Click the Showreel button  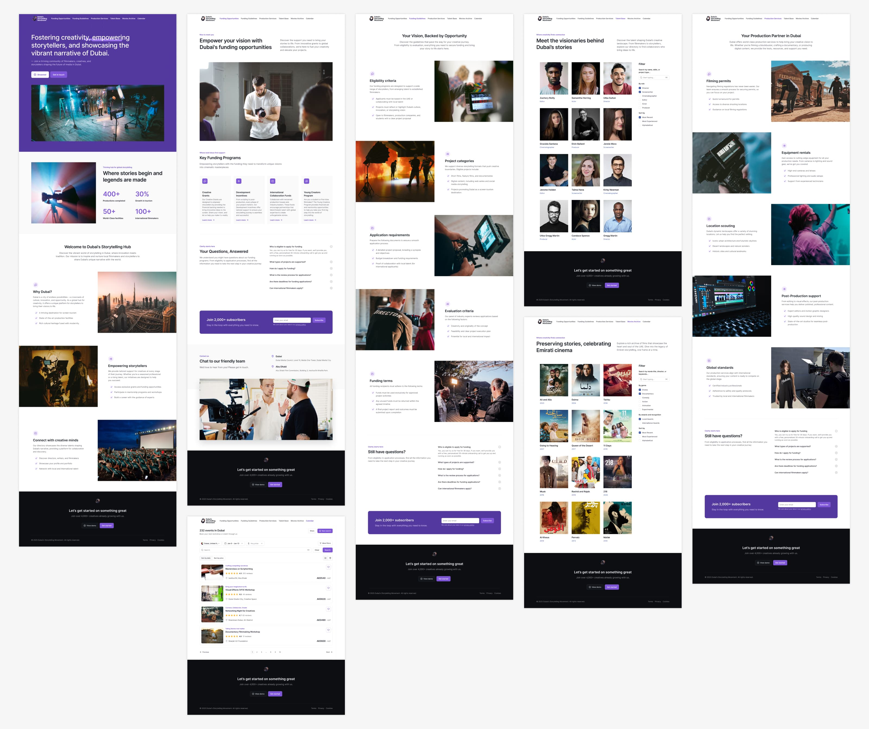coord(40,75)
